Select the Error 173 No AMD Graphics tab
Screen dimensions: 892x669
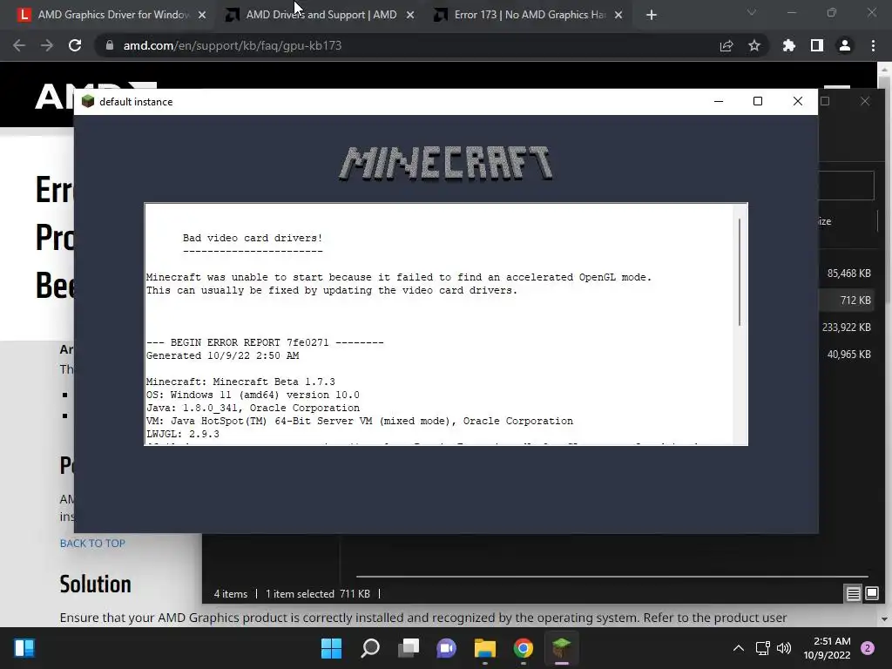tap(529, 15)
